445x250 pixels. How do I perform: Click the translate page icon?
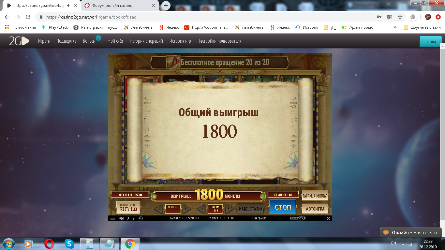pos(390,17)
